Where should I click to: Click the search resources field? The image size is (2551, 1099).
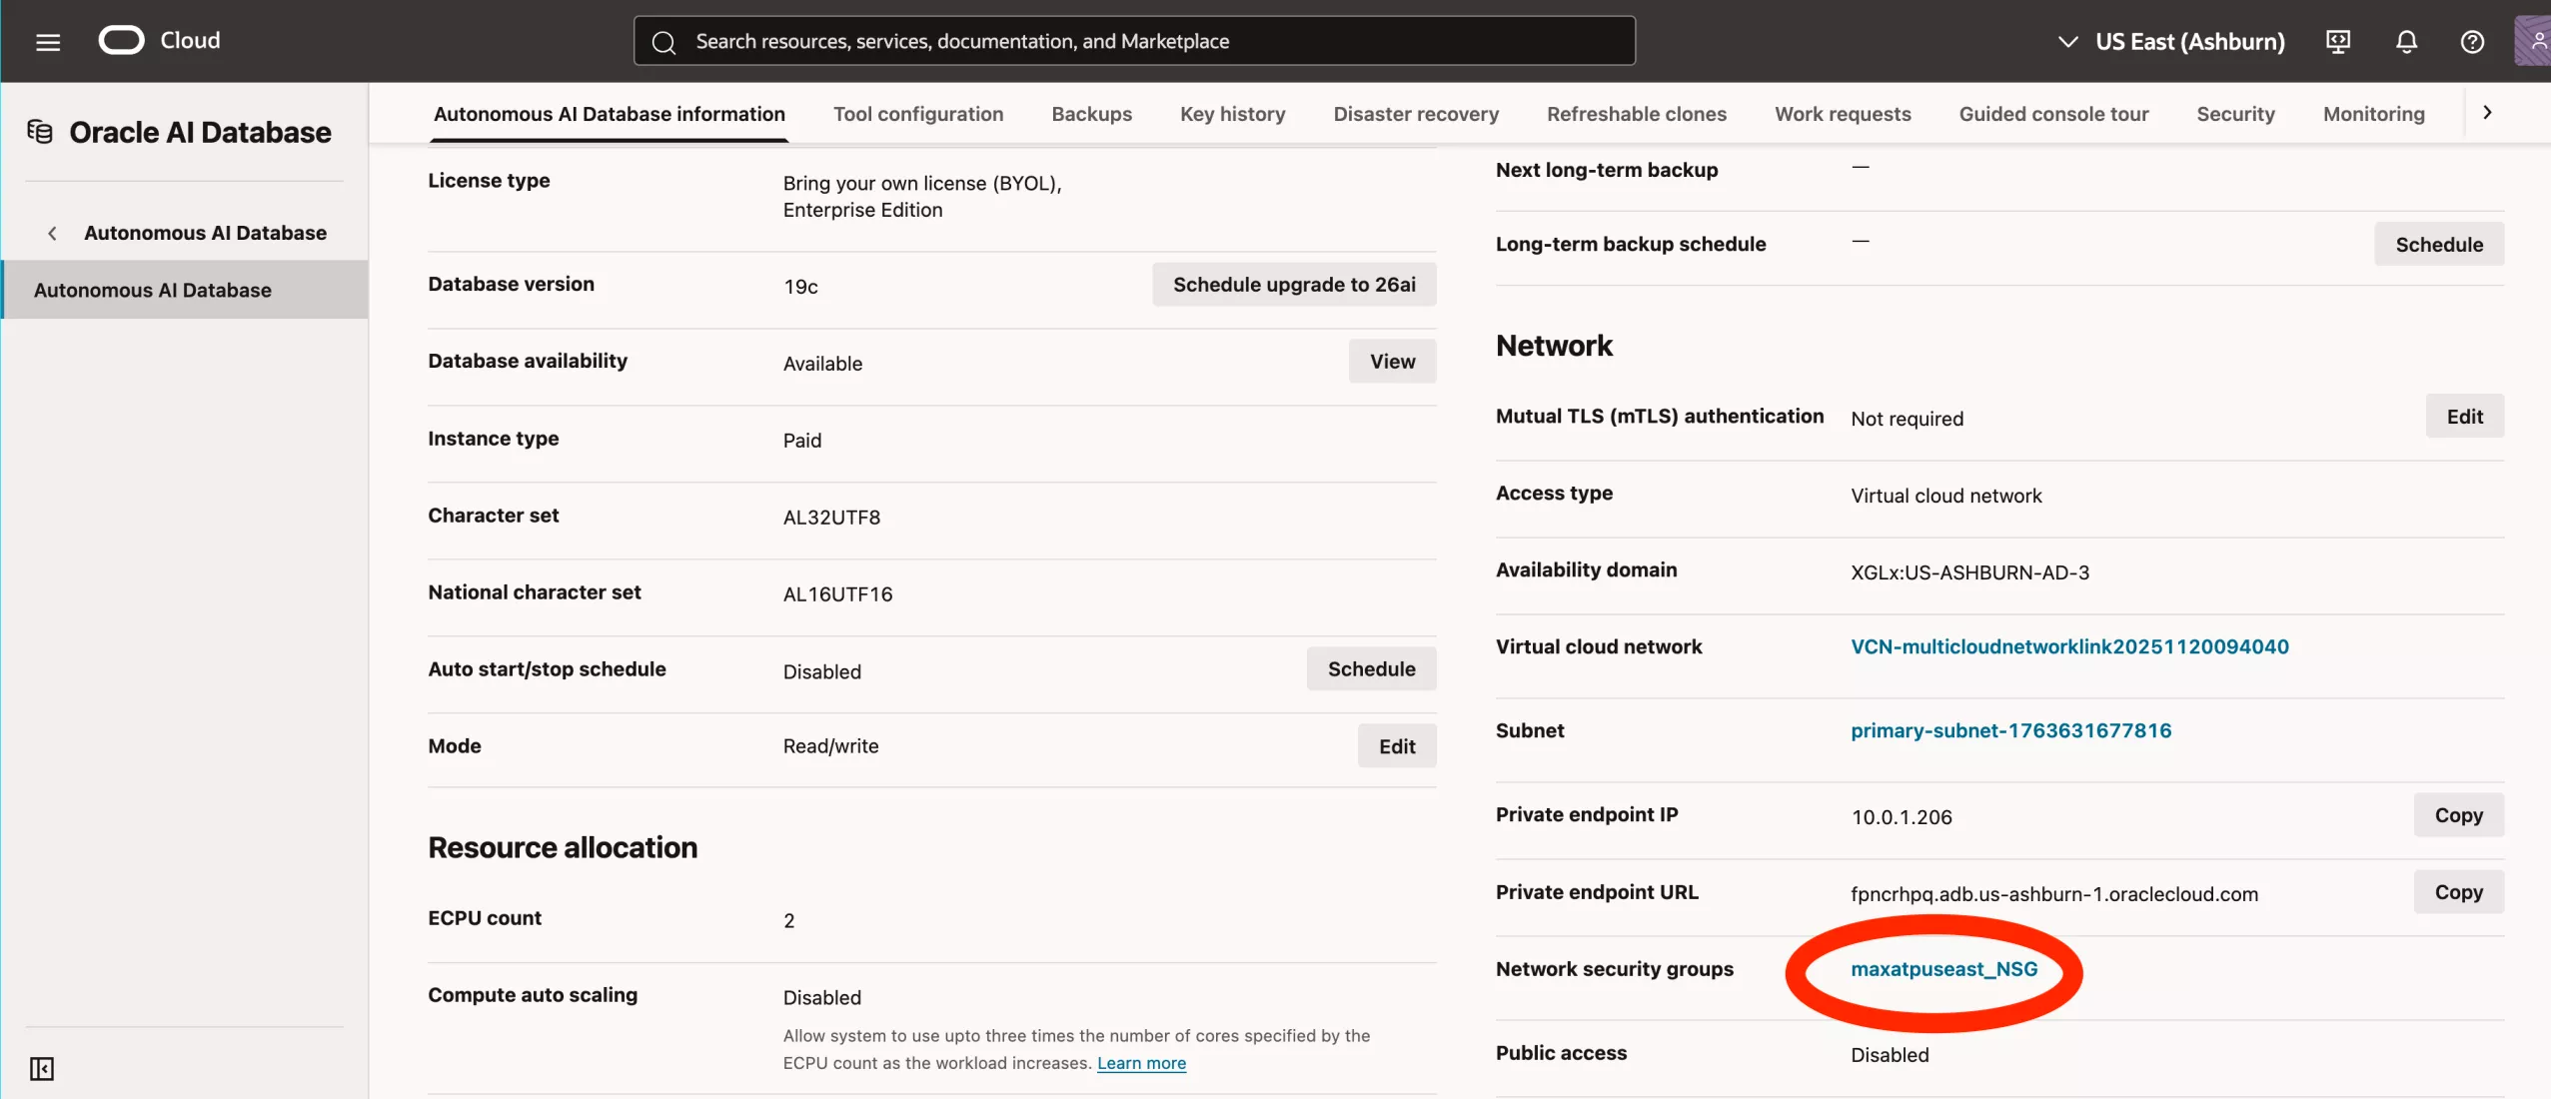1134,41
